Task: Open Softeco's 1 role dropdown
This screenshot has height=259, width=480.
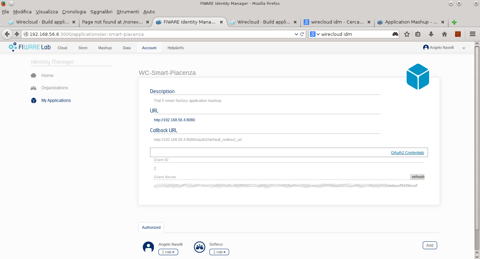Action: coord(219,252)
